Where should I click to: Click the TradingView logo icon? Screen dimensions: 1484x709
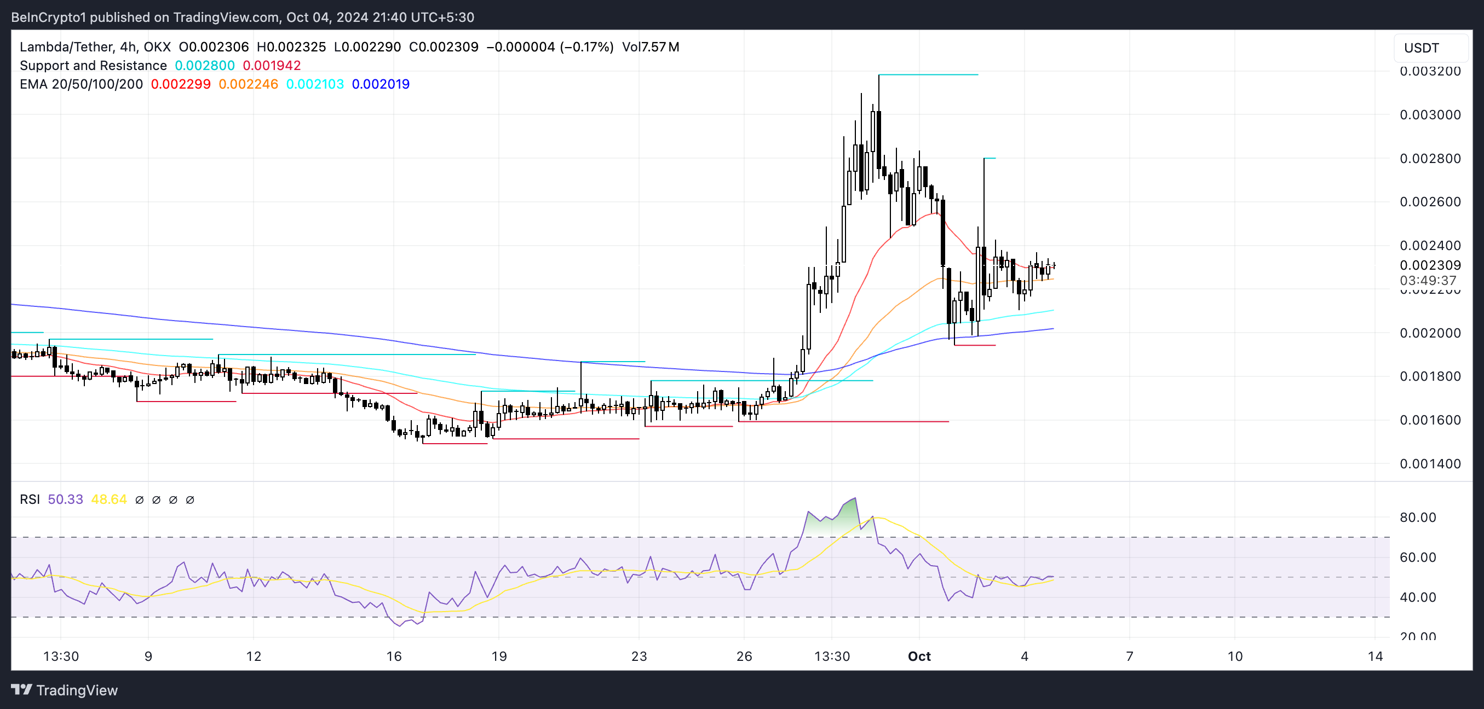(x=21, y=689)
